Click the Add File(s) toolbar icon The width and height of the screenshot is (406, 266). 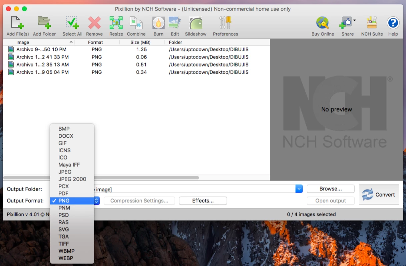tap(18, 23)
